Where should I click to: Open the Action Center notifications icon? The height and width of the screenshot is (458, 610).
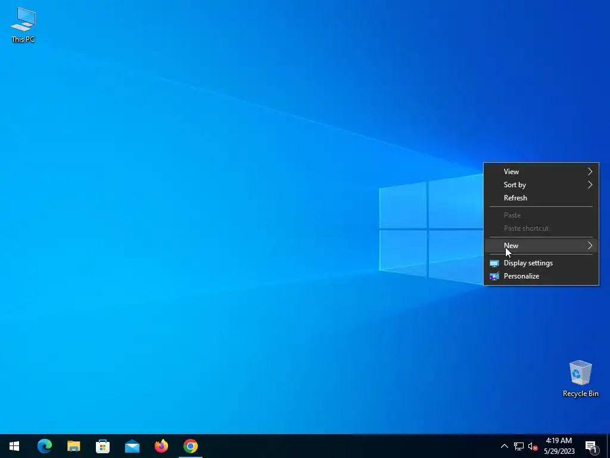(x=592, y=446)
